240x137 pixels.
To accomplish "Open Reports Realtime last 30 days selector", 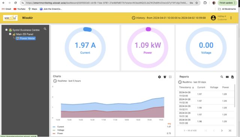I will [x=192, y=82].
